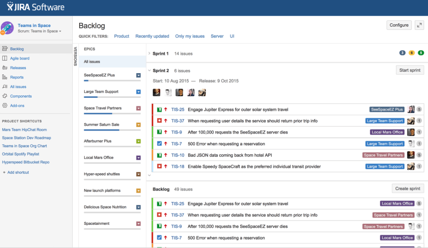Collapse the Sprint 2 section

tap(149, 70)
